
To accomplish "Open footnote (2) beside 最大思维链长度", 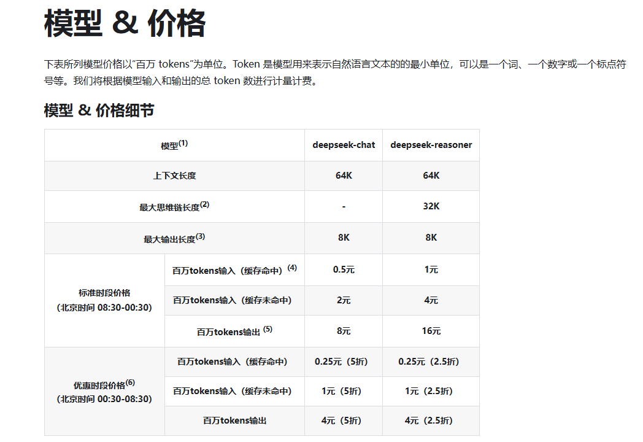I will (x=205, y=204).
